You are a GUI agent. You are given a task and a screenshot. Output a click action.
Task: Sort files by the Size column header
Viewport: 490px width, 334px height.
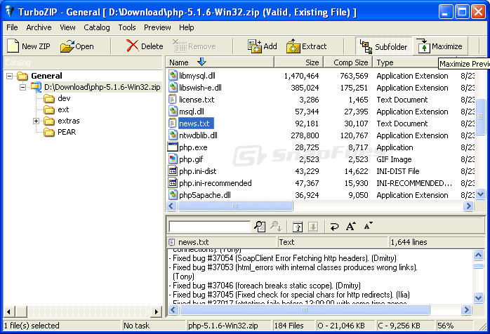(x=298, y=62)
